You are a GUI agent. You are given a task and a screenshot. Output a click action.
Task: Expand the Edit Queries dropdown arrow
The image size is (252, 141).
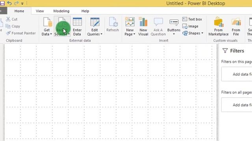pos(102,34)
